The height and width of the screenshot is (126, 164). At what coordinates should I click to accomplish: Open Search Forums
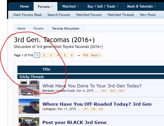pyautogui.click(x=59, y=15)
